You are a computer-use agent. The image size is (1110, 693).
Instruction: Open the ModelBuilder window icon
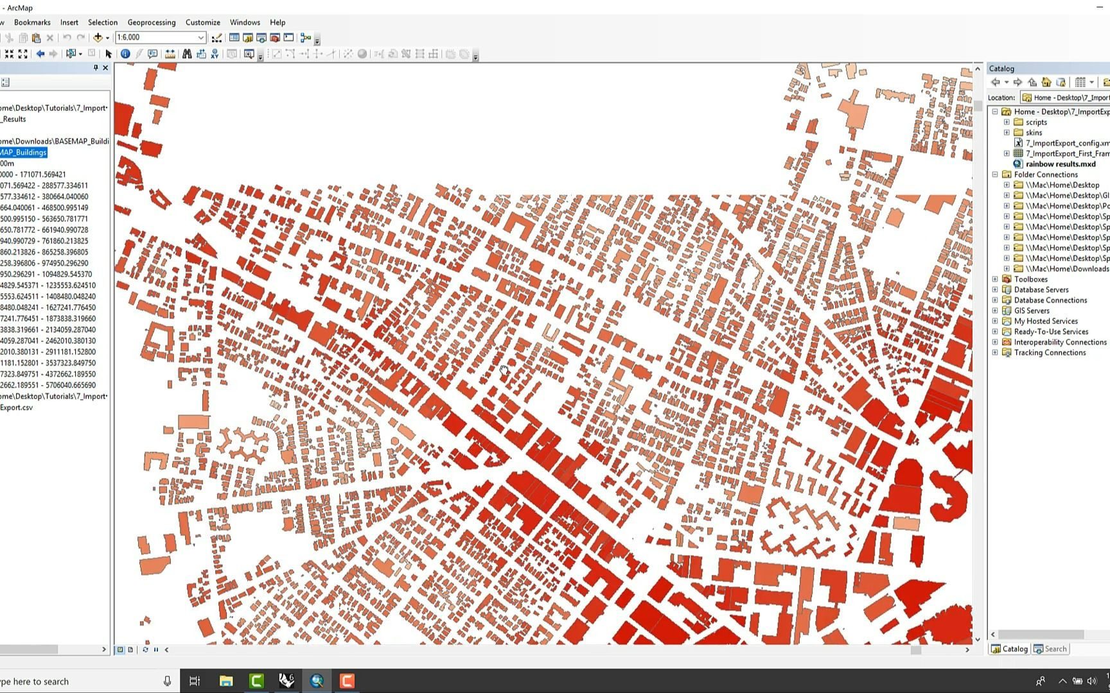coord(306,38)
